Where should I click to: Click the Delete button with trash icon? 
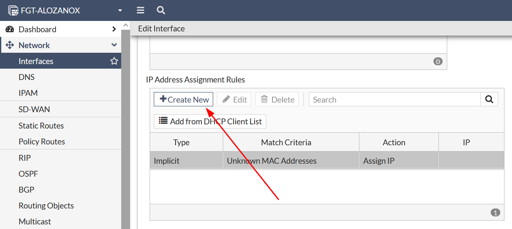[277, 100]
